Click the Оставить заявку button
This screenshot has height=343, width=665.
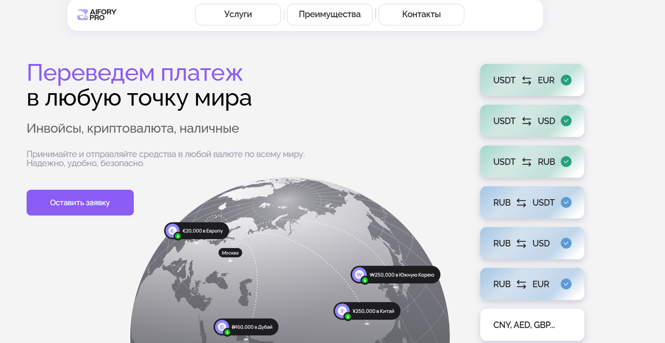tap(80, 202)
